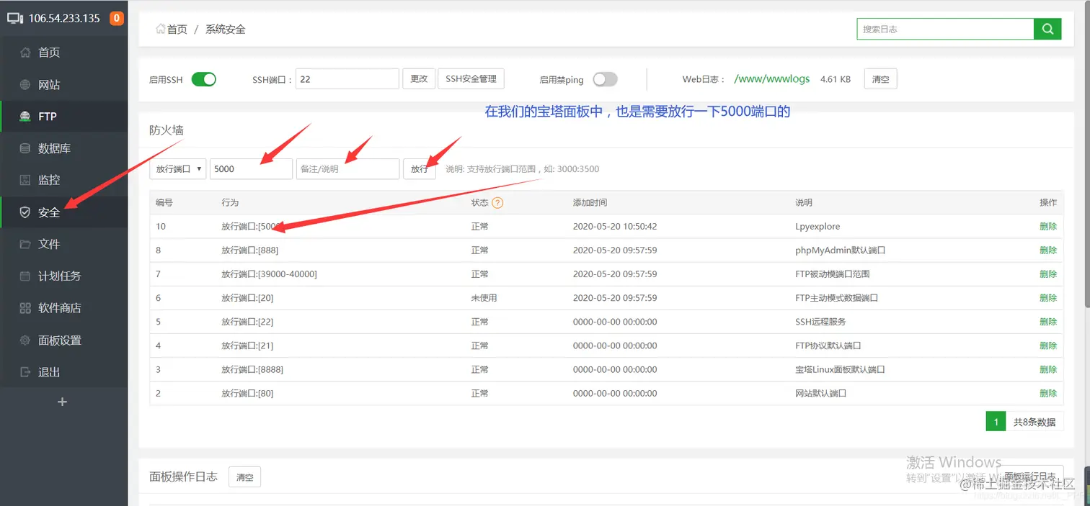Click the calendar icon beside 计划任务

click(x=25, y=276)
